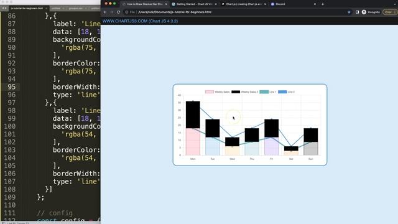This screenshot has height=224, width=398.
Task: Click the address bar file URL
Action: 175,12
